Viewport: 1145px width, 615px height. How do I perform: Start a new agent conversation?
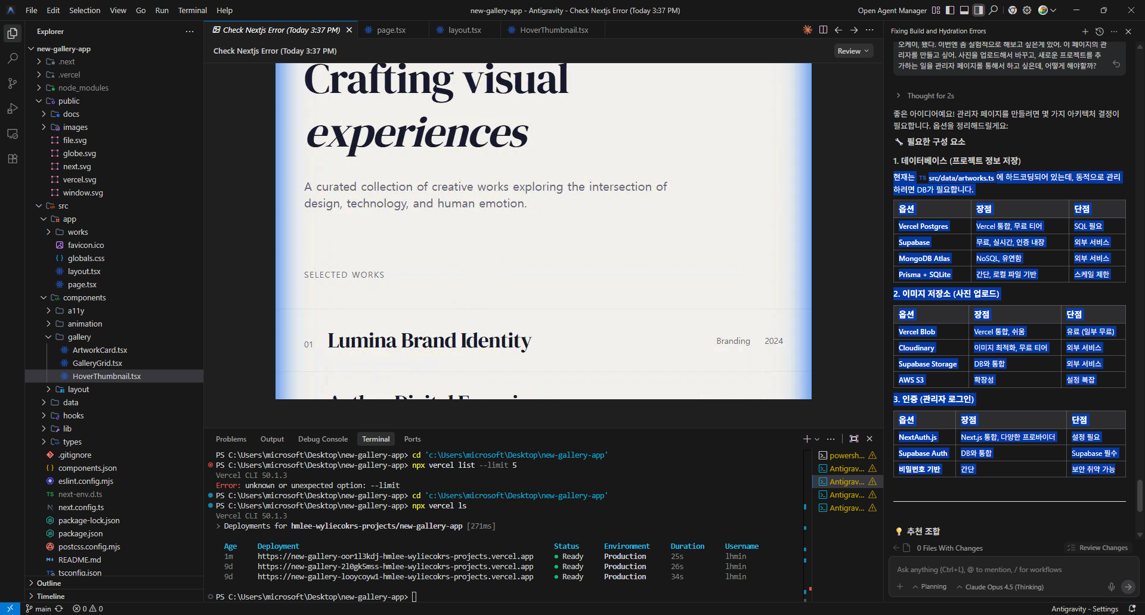[x=1085, y=32]
